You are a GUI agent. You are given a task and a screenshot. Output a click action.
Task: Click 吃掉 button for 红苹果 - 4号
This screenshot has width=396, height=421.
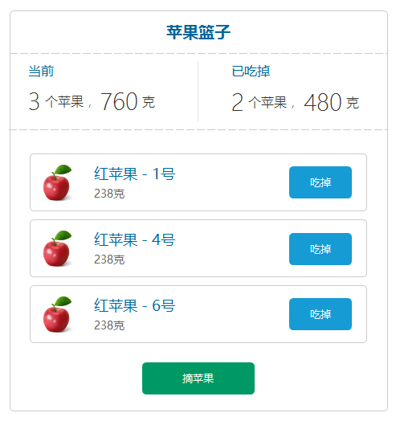click(x=320, y=249)
